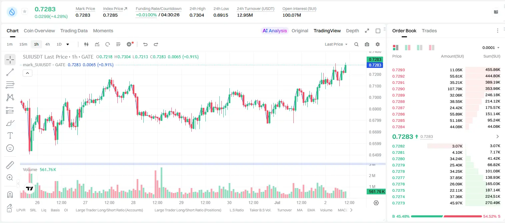505x223 pixels.
Task: Open the chart symbol search magnifier
Action: pos(356,44)
